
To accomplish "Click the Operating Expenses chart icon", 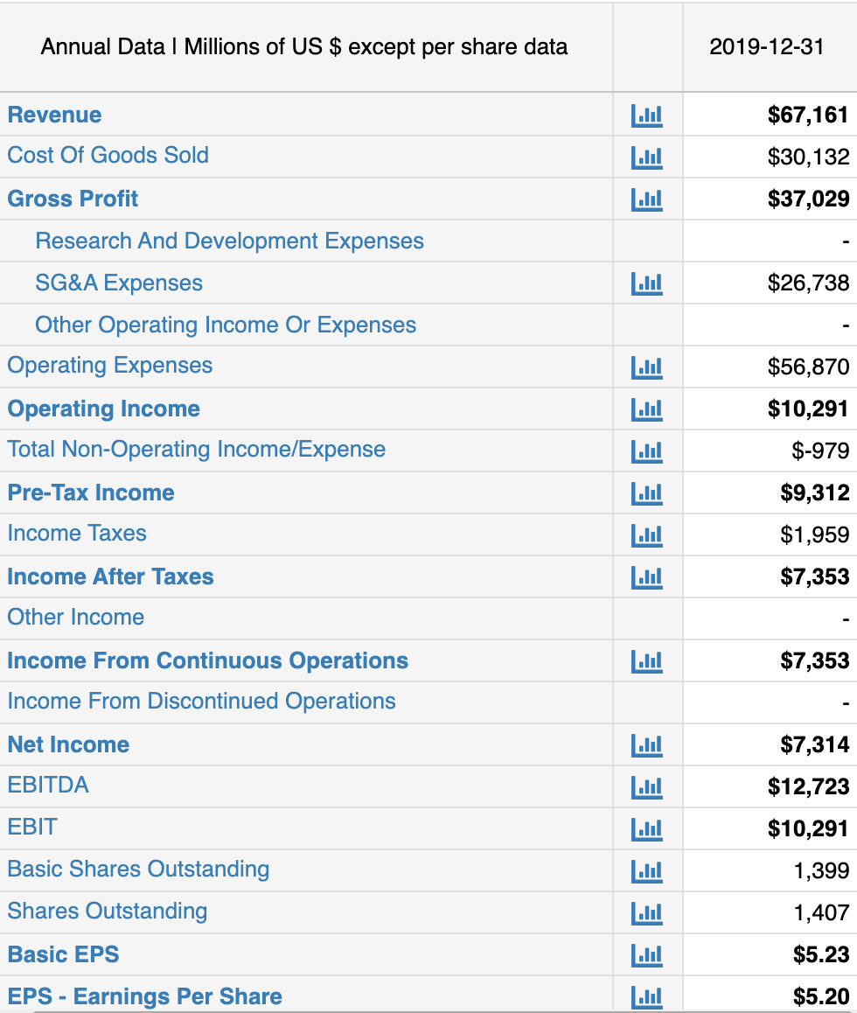I will 646,367.
